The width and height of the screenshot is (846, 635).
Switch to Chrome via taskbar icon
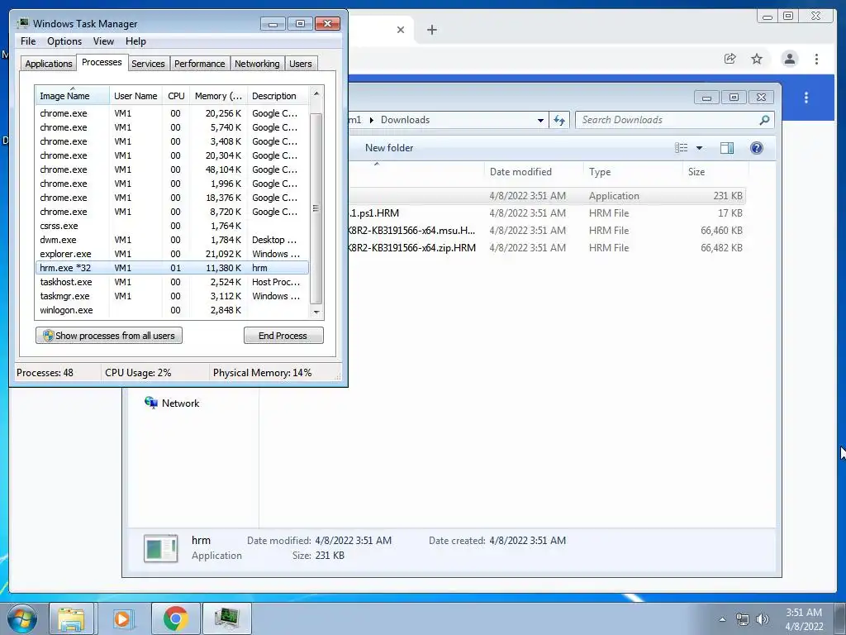[x=175, y=618]
